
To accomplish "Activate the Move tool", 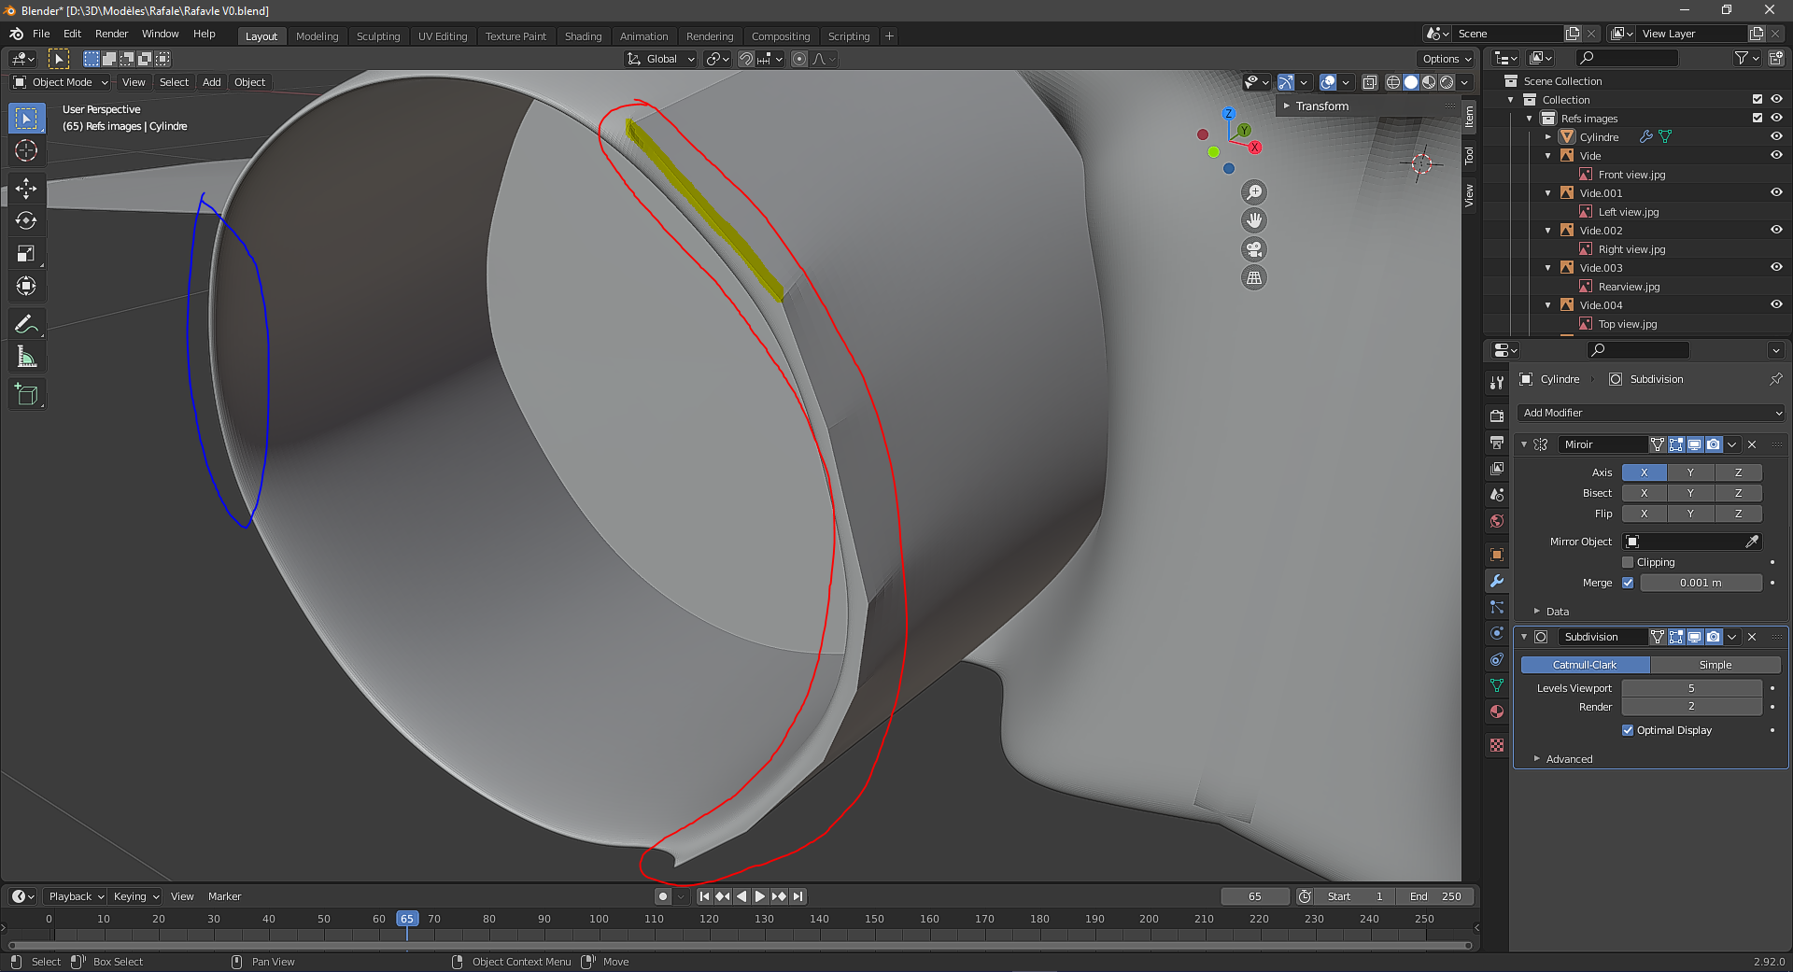I will pyautogui.click(x=26, y=189).
